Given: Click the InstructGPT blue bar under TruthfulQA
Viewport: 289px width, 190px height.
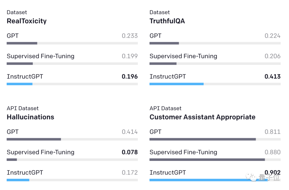Looking at the screenshot, I should (x=176, y=84).
